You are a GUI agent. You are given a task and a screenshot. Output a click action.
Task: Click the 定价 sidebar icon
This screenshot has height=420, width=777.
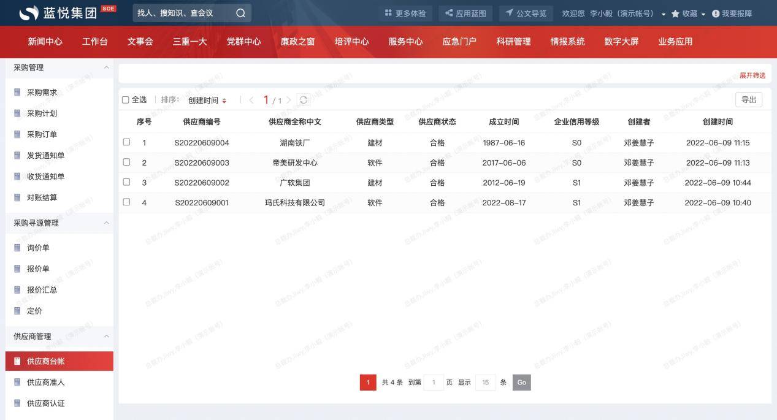(17, 311)
